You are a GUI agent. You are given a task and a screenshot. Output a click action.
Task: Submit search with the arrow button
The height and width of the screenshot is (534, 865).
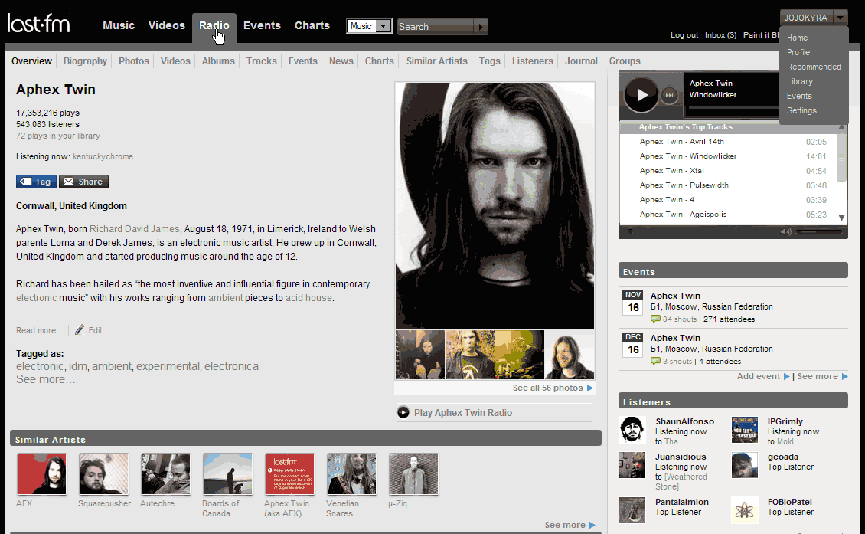(481, 27)
